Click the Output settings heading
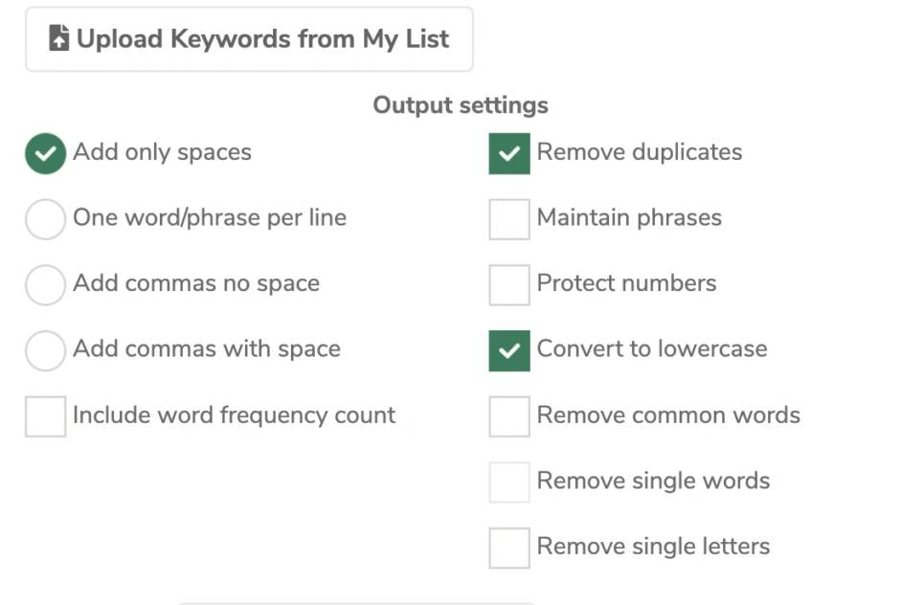 click(x=461, y=105)
